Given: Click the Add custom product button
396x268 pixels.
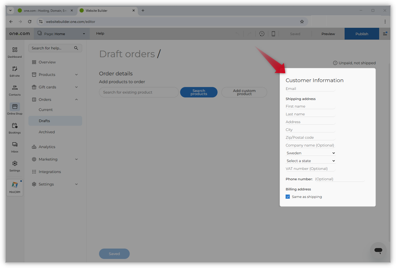Looking at the screenshot, I should [244, 92].
